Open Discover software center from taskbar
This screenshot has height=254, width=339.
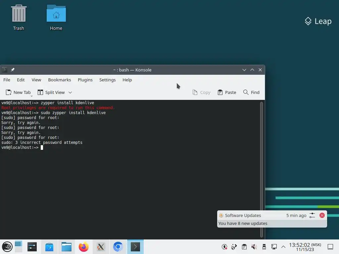49,247
